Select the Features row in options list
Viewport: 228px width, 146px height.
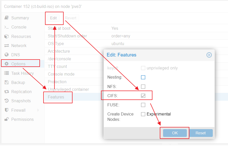(x=56, y=97)
